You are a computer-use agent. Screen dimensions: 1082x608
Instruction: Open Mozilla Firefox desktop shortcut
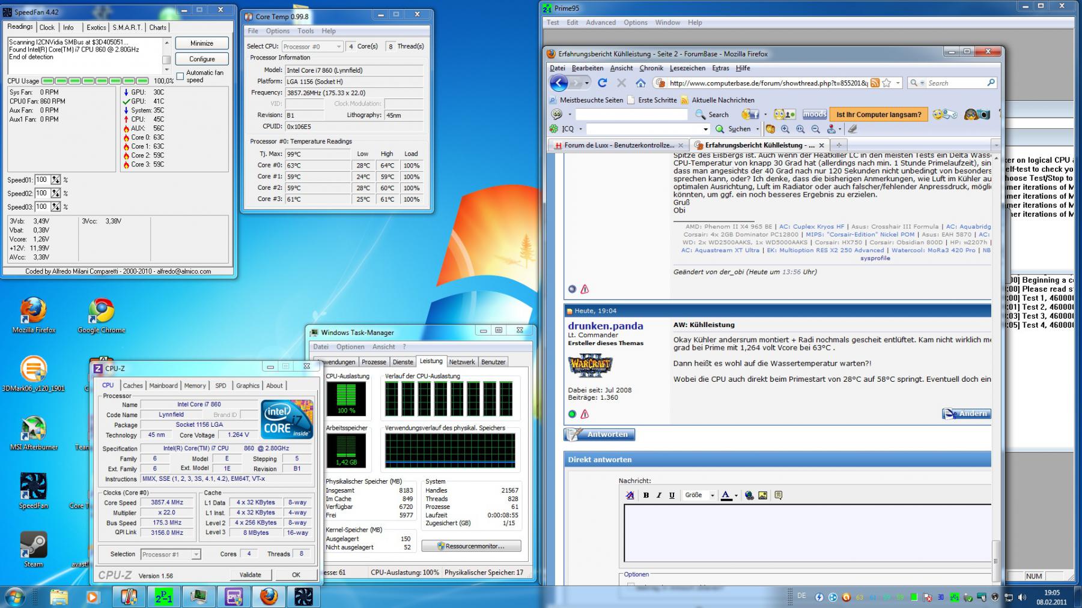click(34, 316)
